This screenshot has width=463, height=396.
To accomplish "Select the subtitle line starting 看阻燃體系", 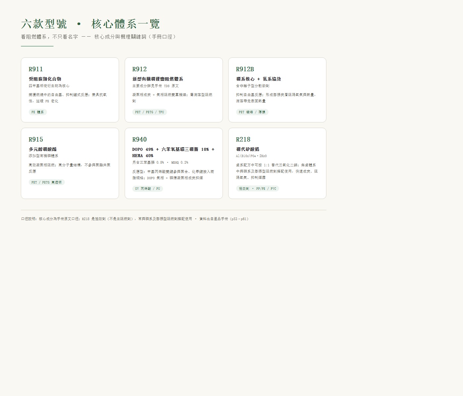I will (99, 37).
